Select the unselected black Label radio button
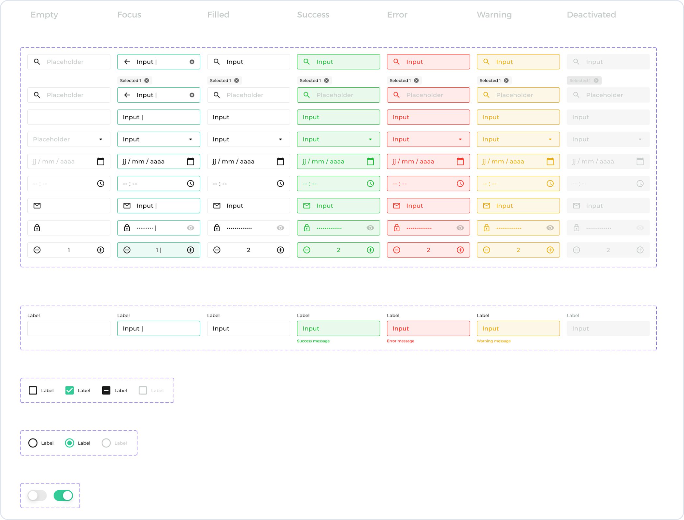The height and width of the screenshot is (520, 684). tap(33, 443)
